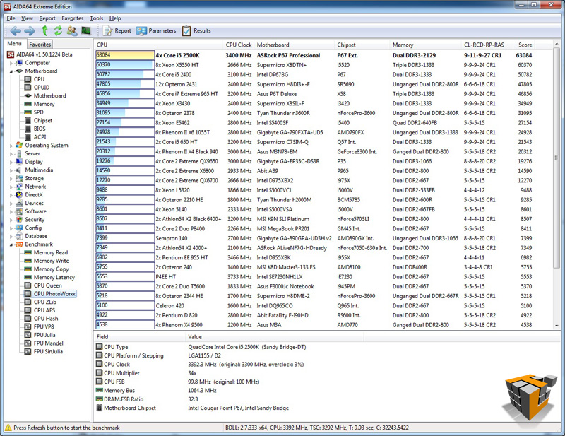Click the green system monitor toolbar icon
The image size is (565, 436).
click(86, 30)
